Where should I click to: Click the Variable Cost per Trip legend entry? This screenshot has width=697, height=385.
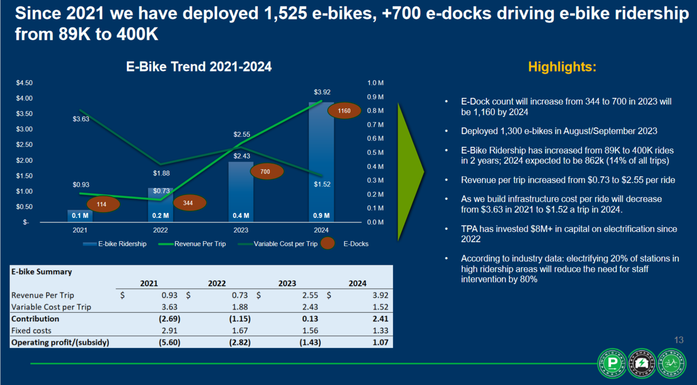(278, 244)
